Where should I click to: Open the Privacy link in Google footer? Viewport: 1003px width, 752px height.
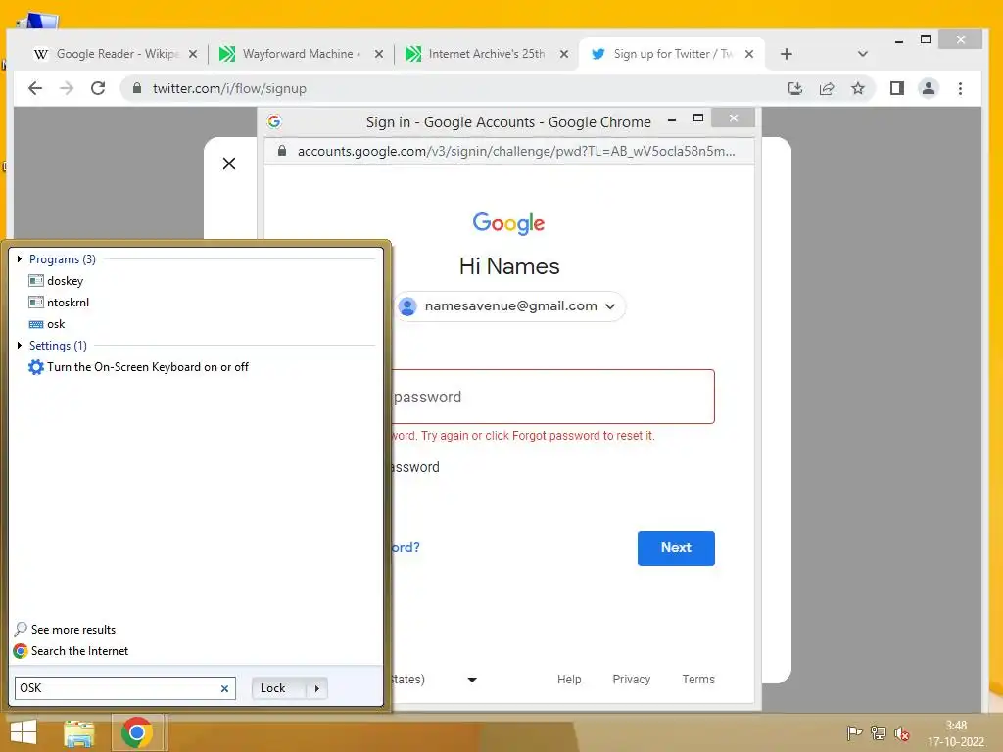pos(632,680)
